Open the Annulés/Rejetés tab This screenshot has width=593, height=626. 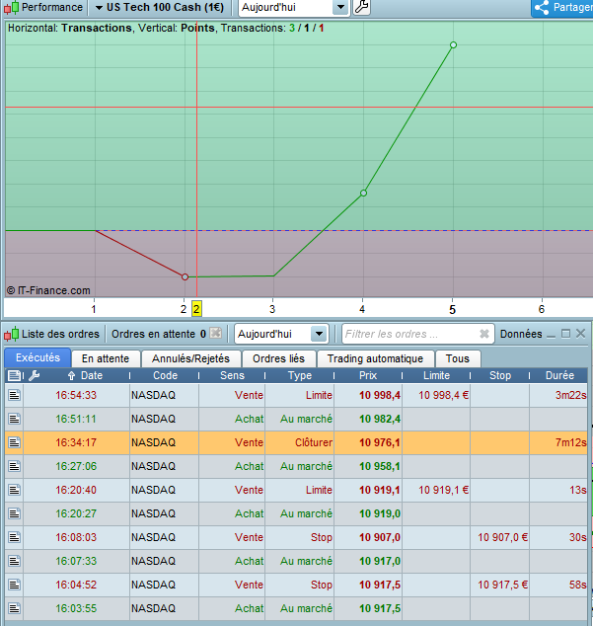pyautogui.click(x=191, y=358)
